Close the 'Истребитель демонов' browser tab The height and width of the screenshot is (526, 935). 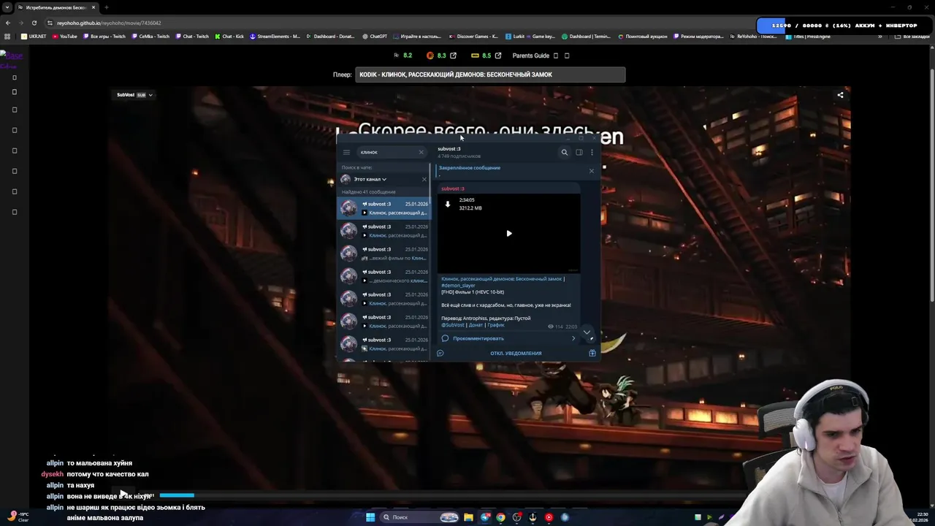pos(93,7)
